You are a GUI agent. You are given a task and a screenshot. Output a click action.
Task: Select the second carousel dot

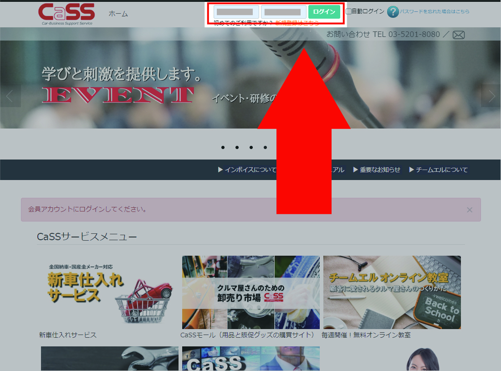(x=237, y=147)
